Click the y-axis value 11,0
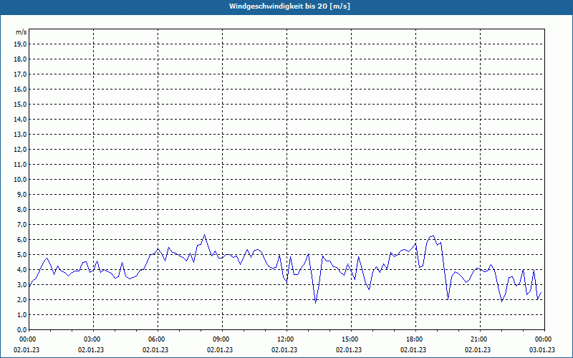The image size is (573, 358). 20,165
